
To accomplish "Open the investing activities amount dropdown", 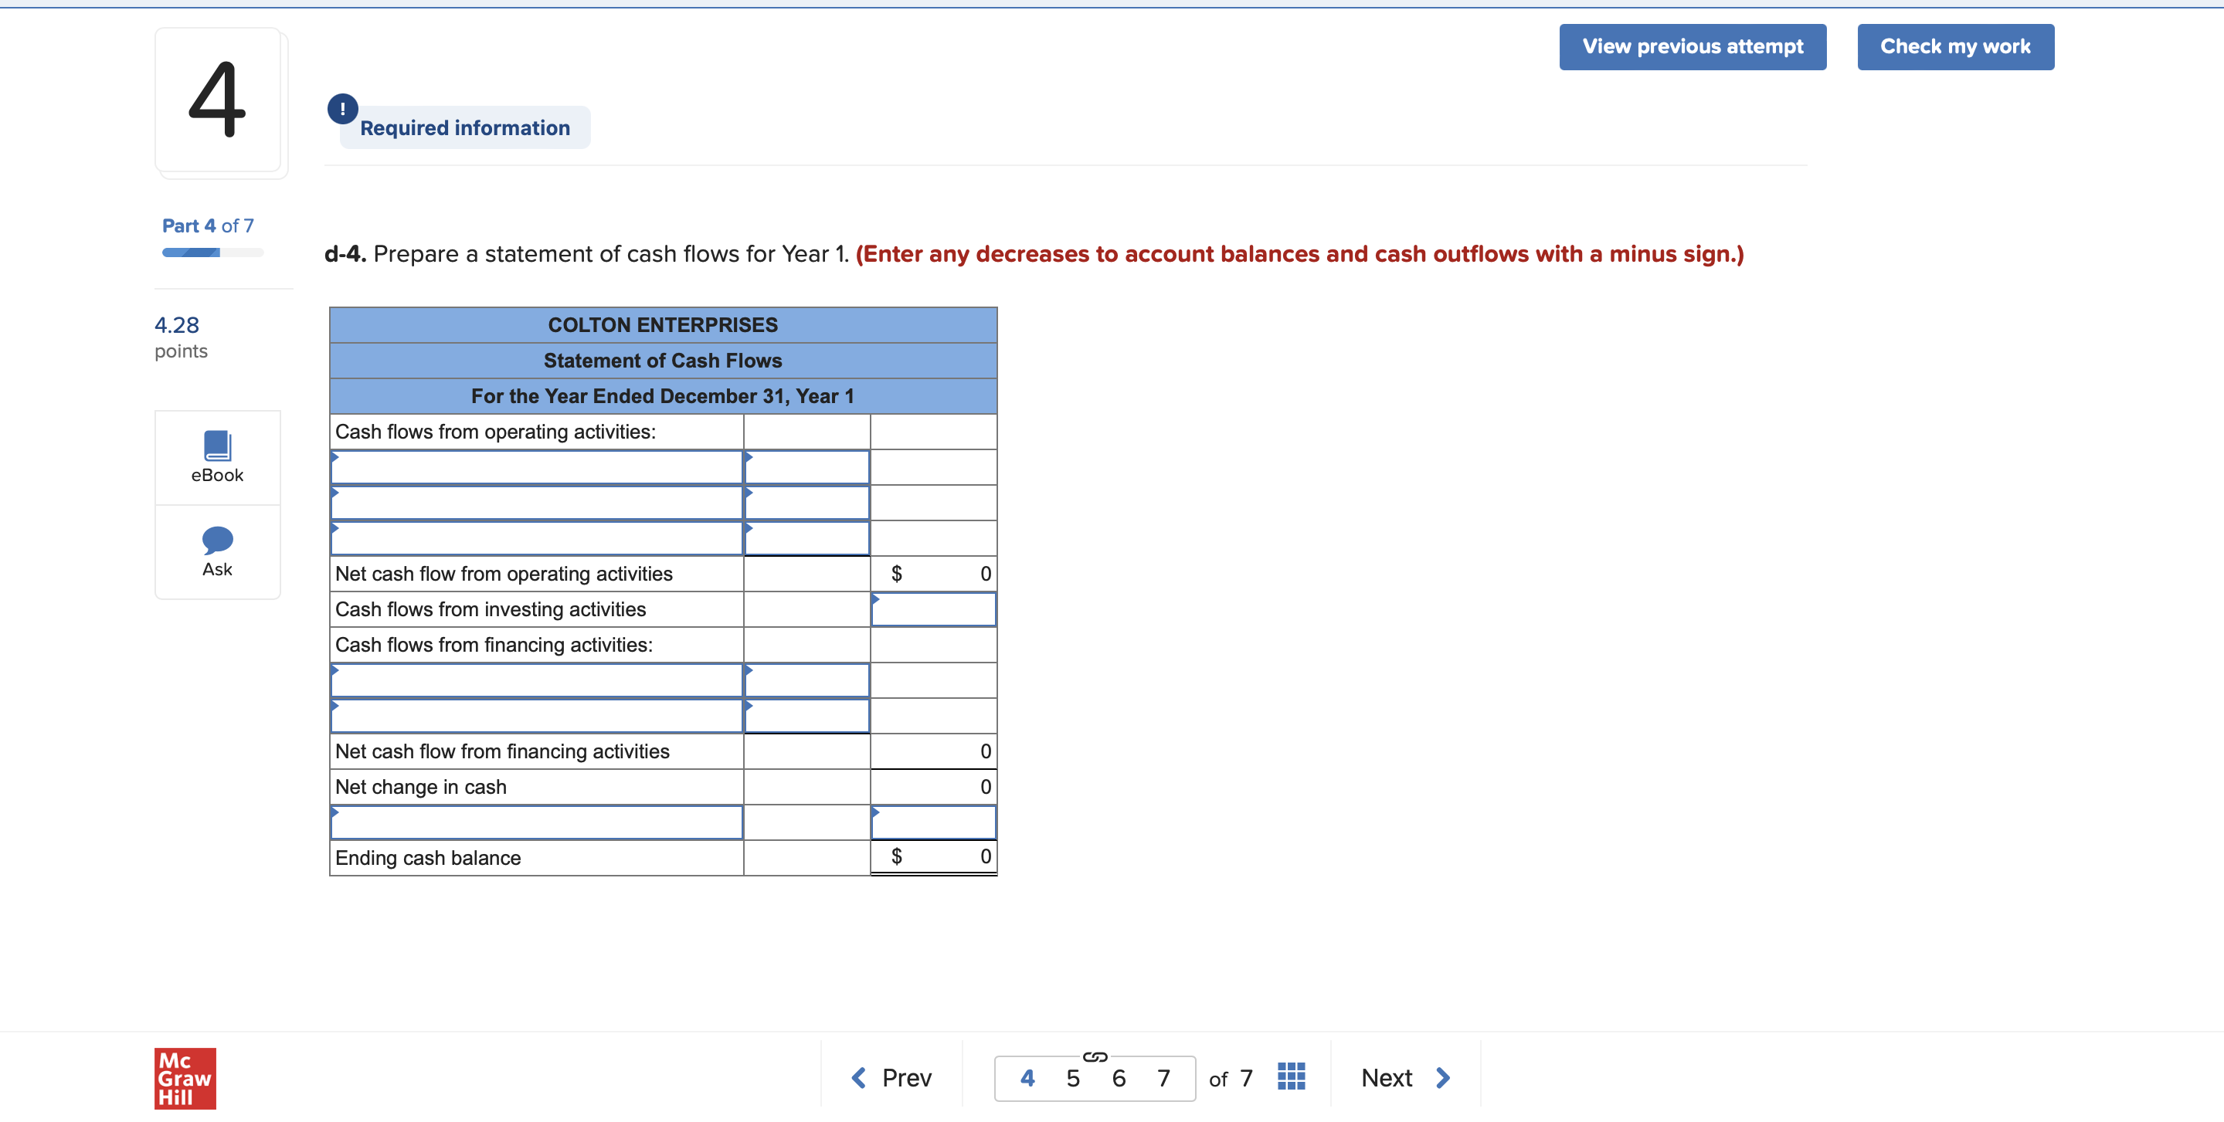I will click(933, 609).
